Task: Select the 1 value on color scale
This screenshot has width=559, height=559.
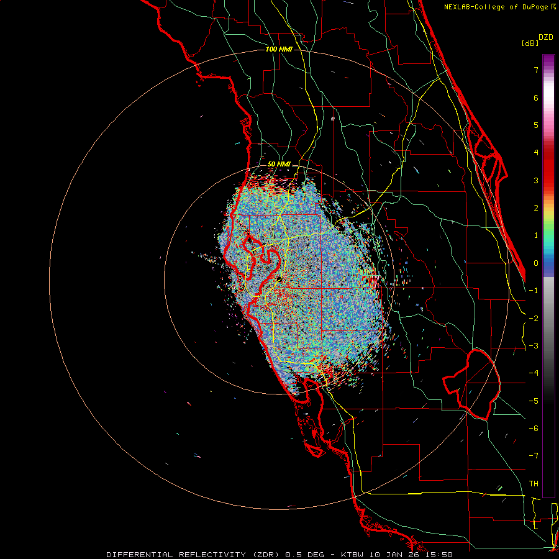Action: click(x=536, y=235)
